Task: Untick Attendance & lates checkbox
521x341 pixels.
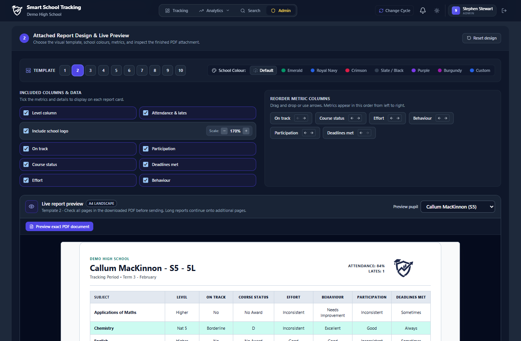Action: pyautogui.click(x=146, y=113)
